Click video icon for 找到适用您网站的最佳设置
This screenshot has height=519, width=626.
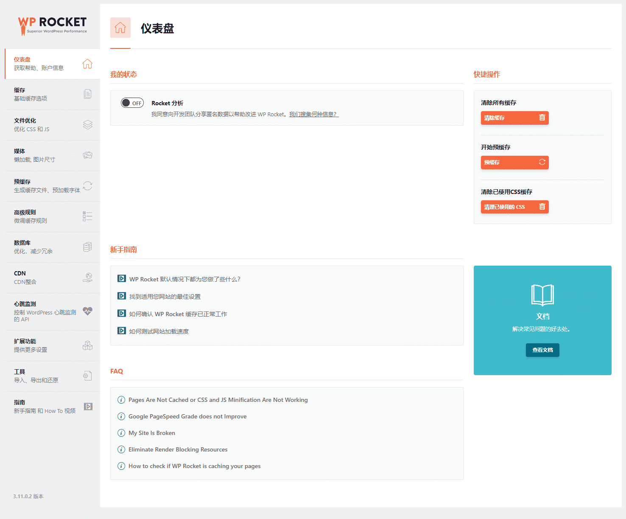point(122,296)
